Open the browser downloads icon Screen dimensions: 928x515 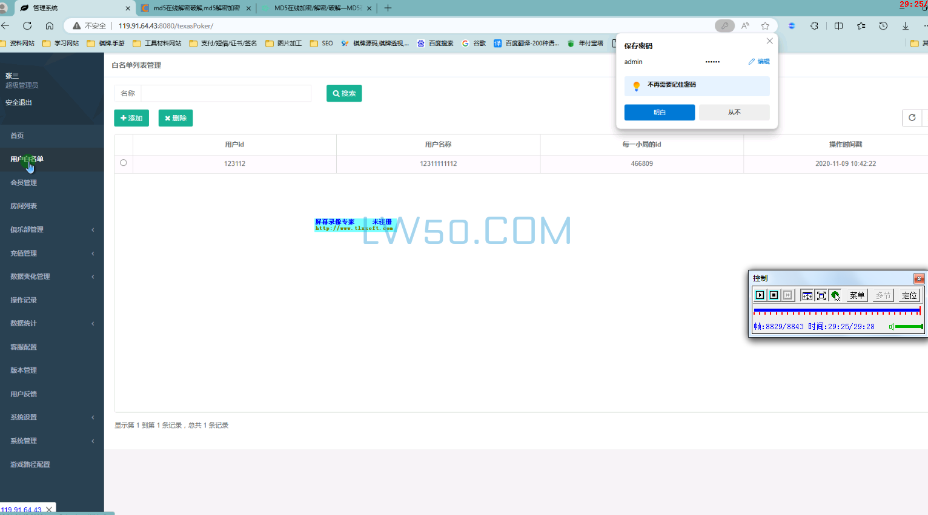(906, 25)
